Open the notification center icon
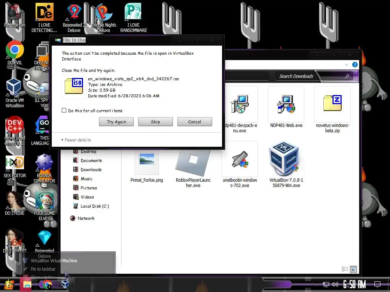This screenshot has height=292, width=390. click(x=377, y=284)
